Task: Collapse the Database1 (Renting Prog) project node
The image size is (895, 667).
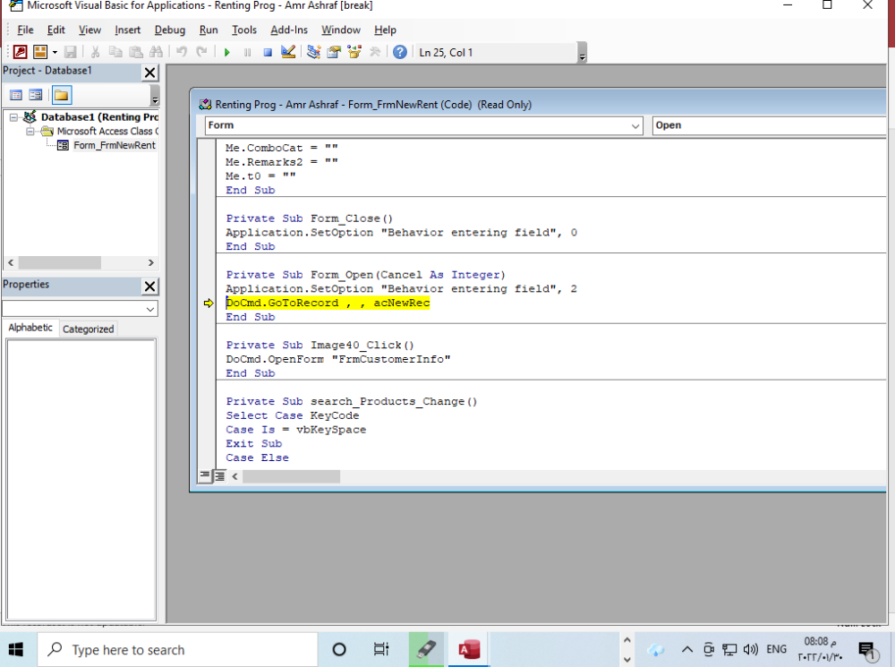Action: 13,117
